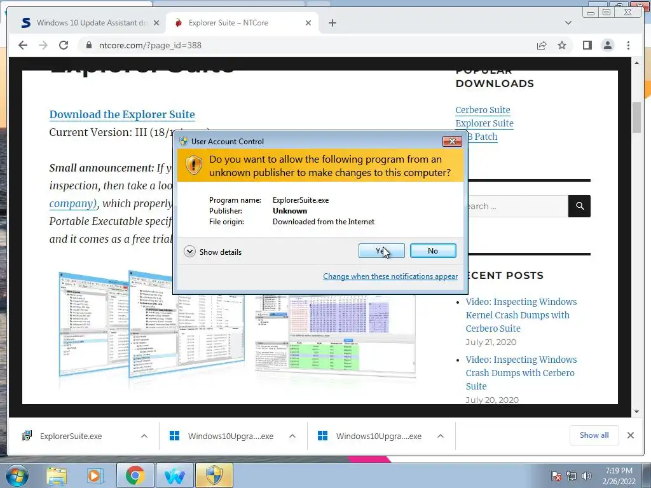Screen dimensions: 651x488
Task: Click the UAC shield taskbar icon
Action: tap(214, 476)
